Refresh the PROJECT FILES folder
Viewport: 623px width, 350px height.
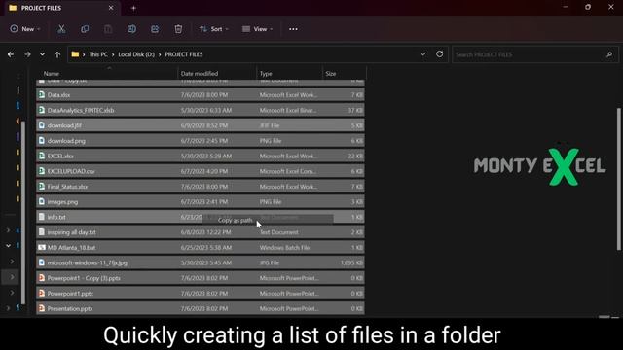pos(439,54)
